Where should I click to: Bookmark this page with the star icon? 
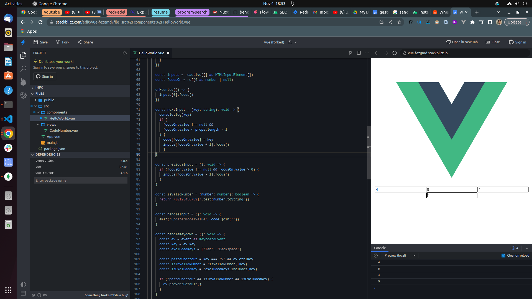tap(399, 22)
